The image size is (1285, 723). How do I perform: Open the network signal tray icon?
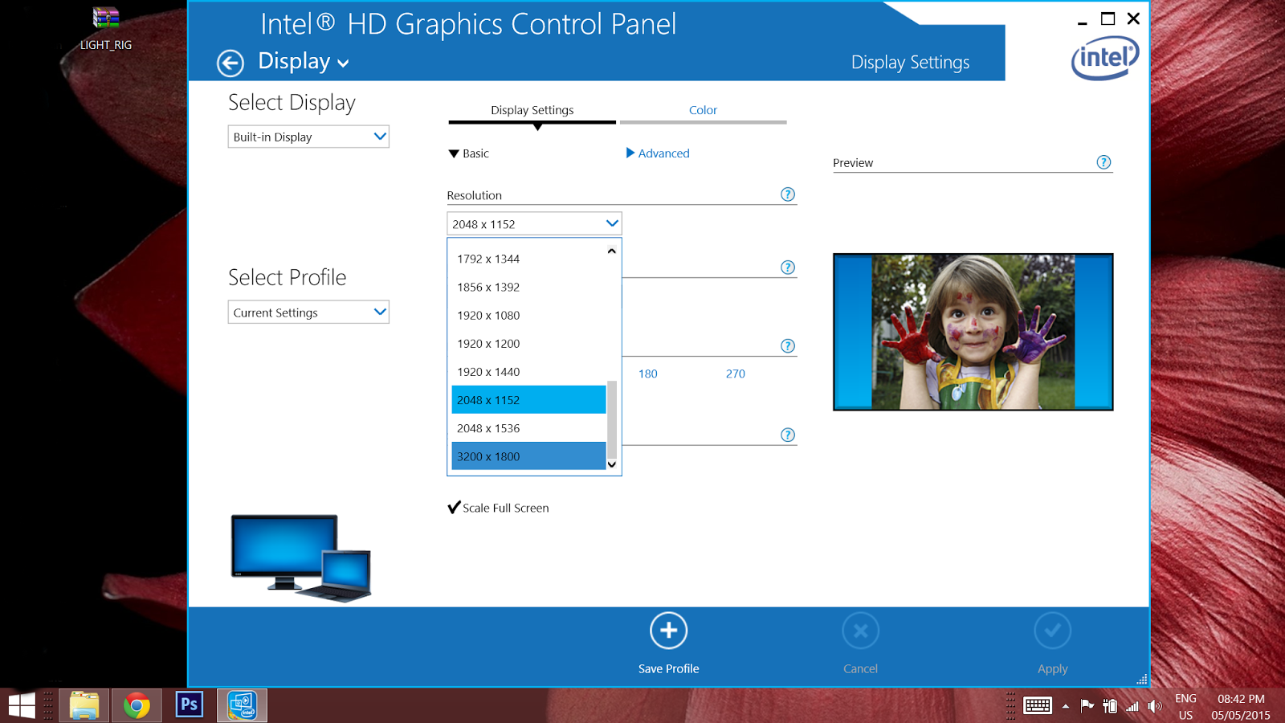coord(1132,707)
